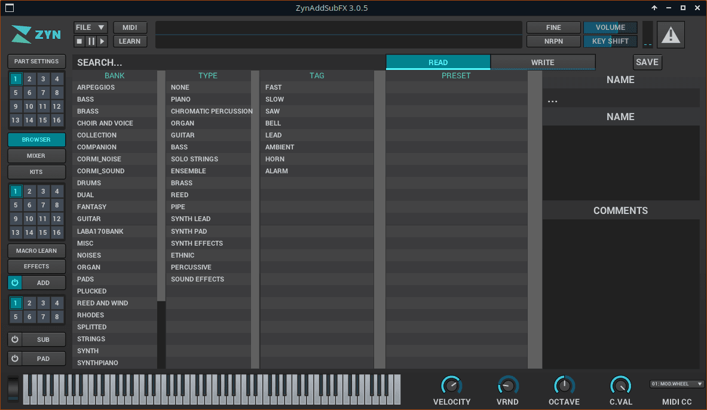
Task: Click the stop playback icon
Action: 79,41
